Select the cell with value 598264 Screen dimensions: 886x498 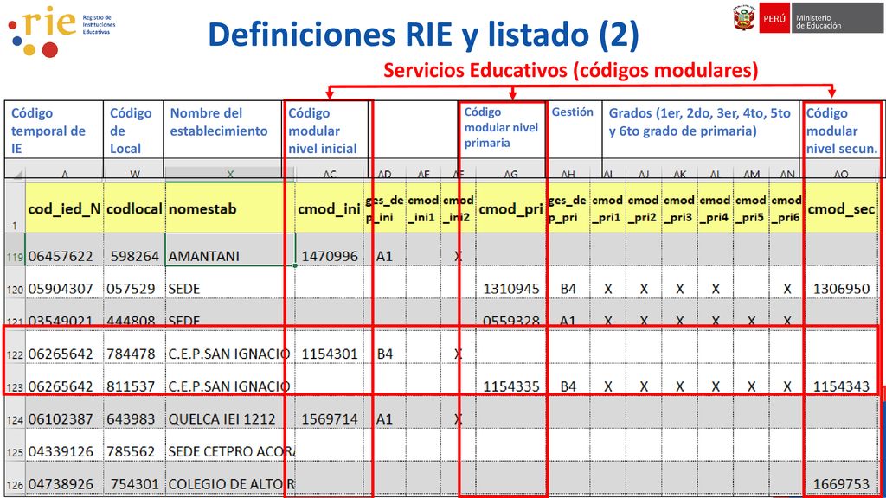pyautogui.click(x=134, y=250)
